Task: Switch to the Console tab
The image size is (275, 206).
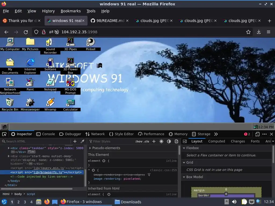Action: click(x=46, y=134)
